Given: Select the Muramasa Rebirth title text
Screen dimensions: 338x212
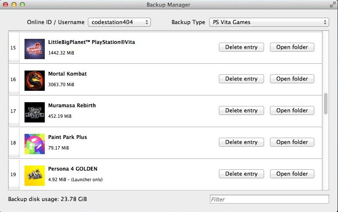Looking at the screenshot, I should pos(72,106).
